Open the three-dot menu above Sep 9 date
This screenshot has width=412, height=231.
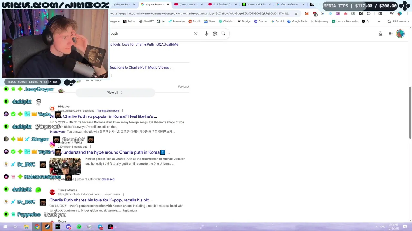click(111, 76)
